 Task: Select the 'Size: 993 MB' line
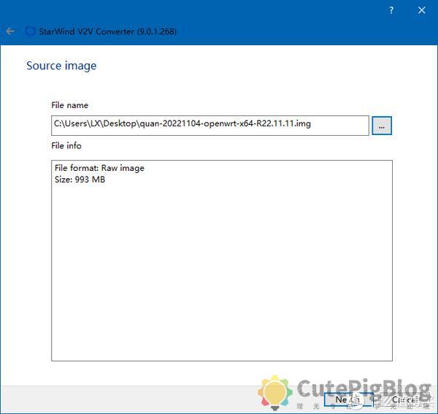pos(80,180)
